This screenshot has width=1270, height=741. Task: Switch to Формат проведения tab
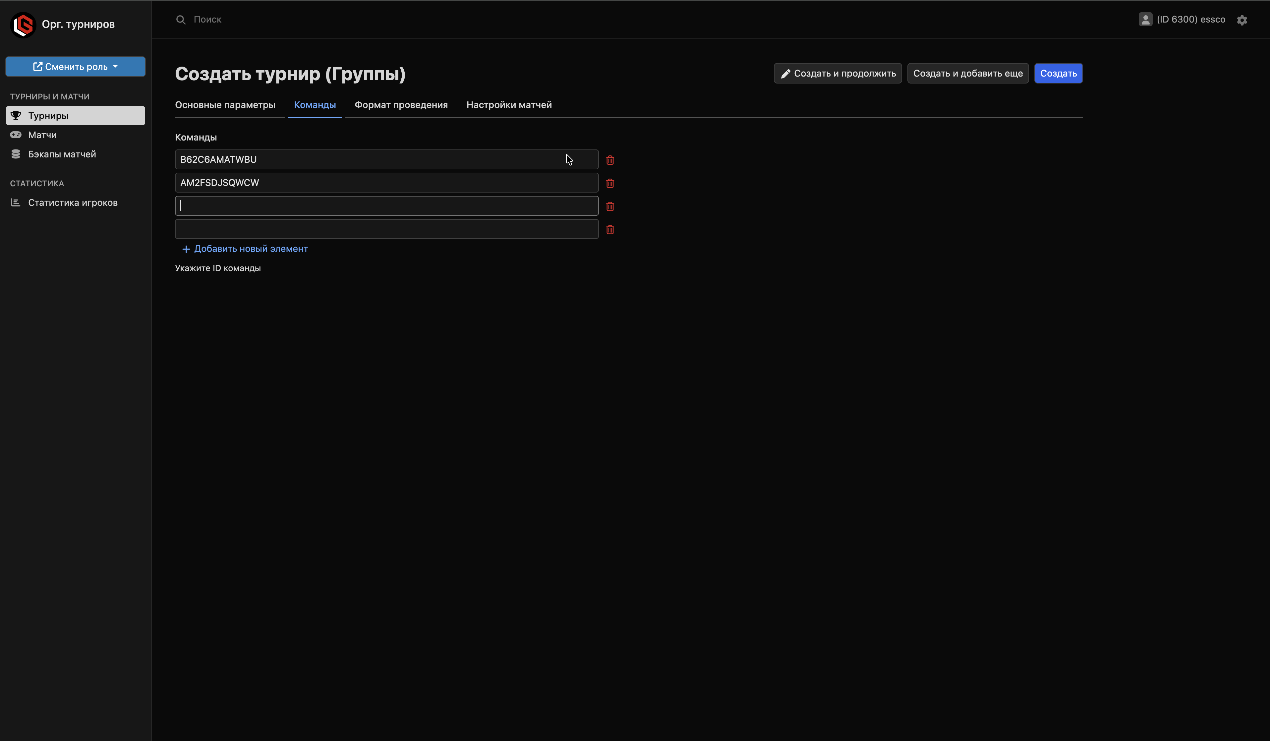(401, 105)
